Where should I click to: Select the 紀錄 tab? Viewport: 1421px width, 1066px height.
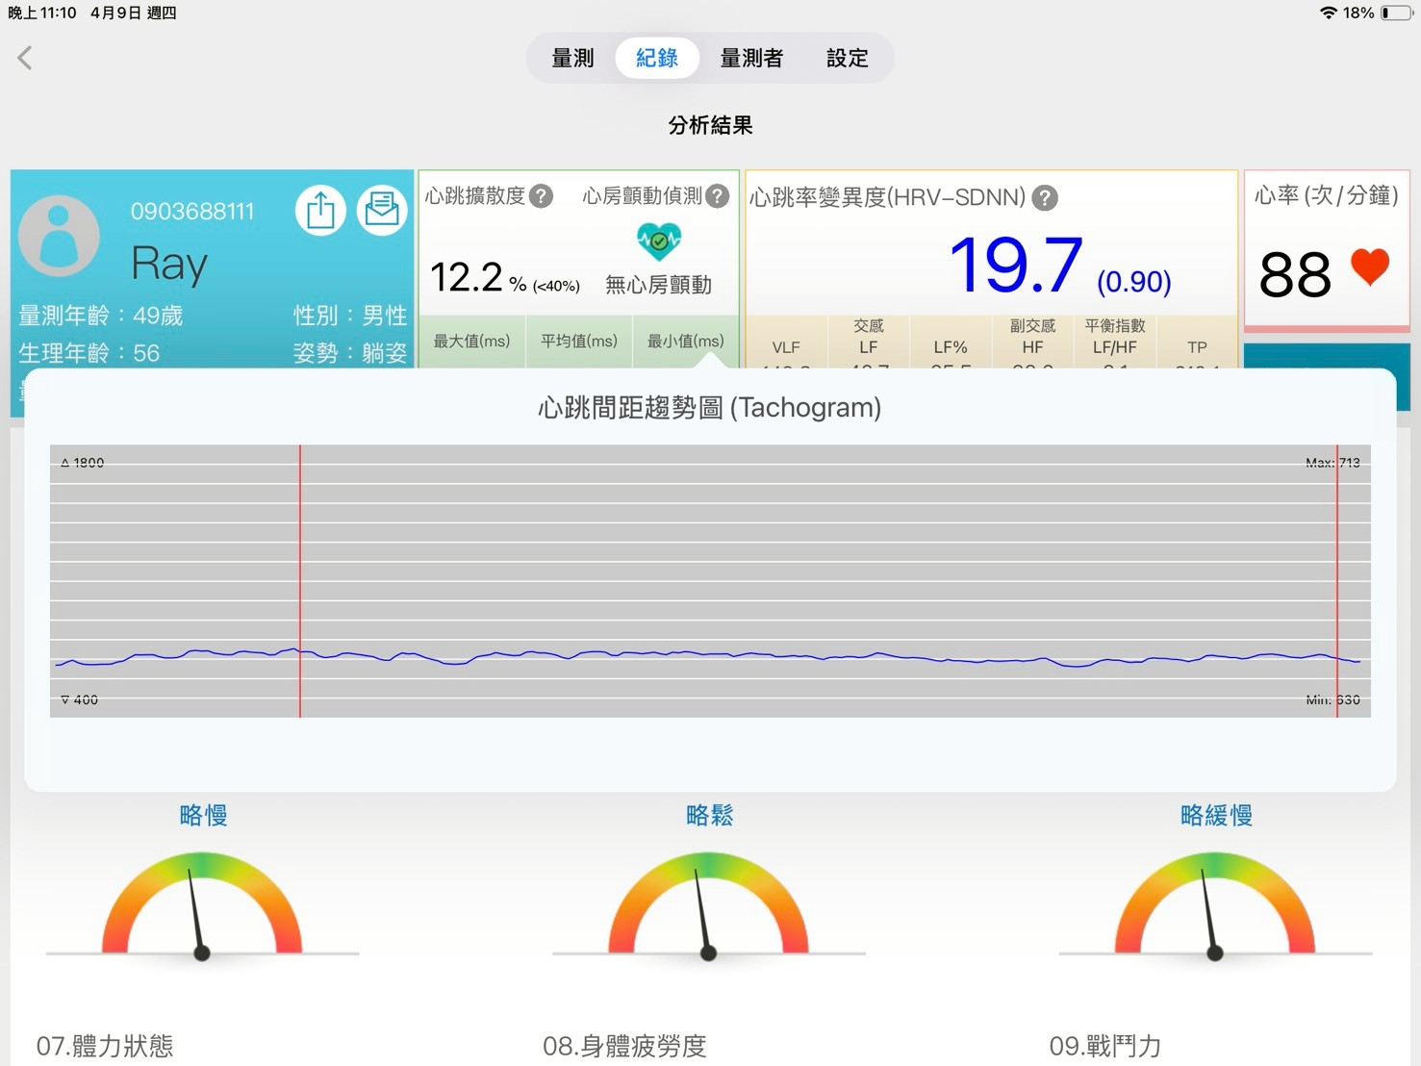[657, 59]
